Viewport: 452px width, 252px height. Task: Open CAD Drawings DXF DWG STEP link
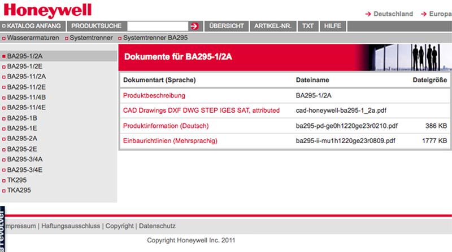201,110
